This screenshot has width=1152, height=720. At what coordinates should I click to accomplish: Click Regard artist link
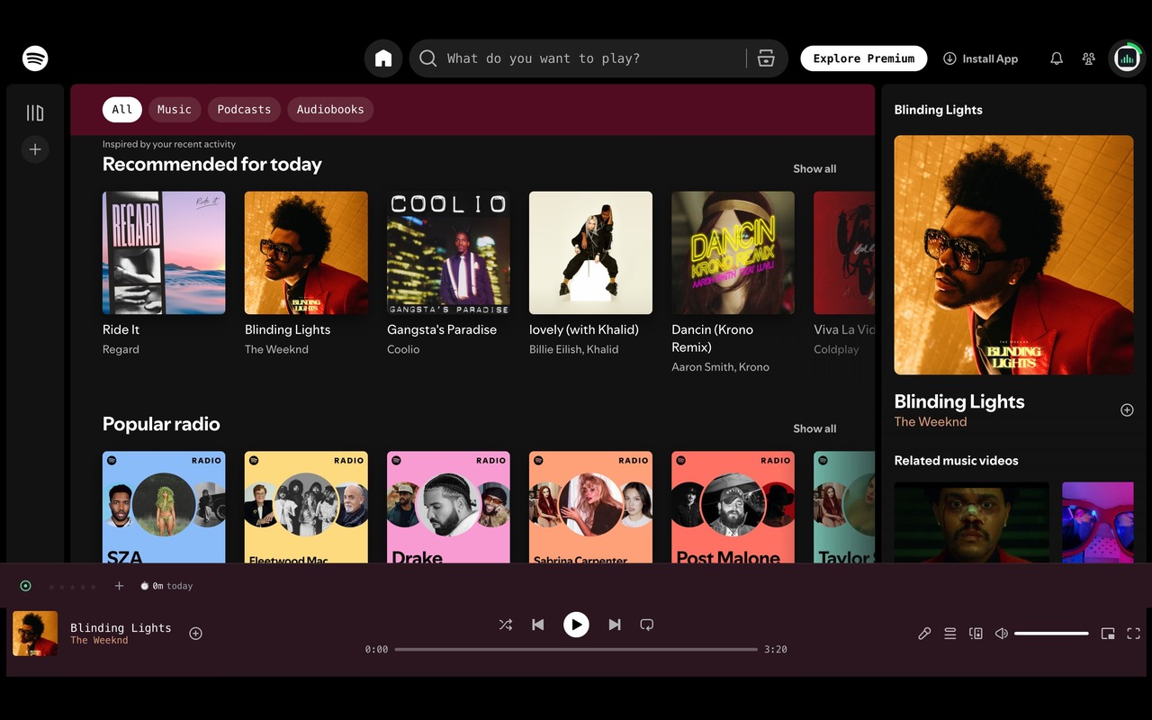(x=121, y=349)
